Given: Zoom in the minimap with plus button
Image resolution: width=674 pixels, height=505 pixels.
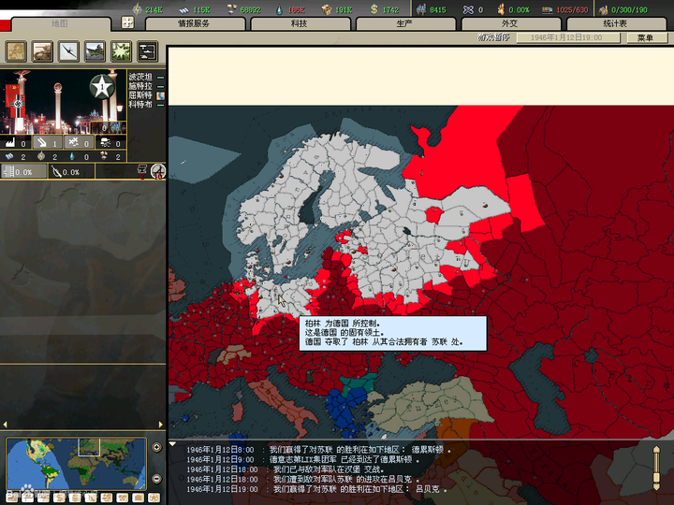Looking at the screenshot, I should [x=157, y=447].
